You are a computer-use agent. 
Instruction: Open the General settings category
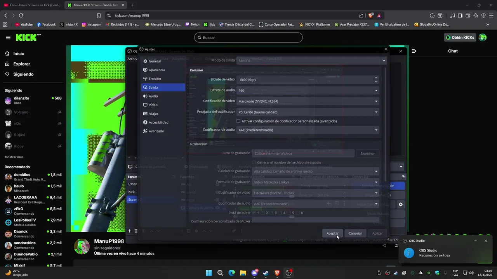click(163, 61)
